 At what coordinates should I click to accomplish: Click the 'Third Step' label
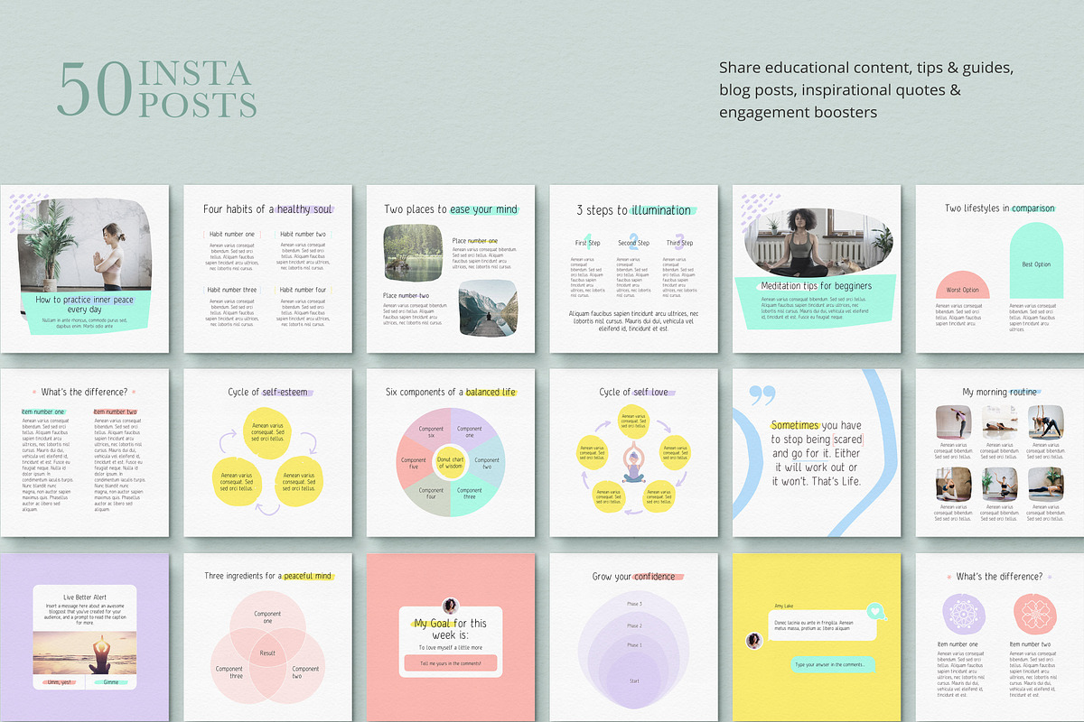679,243
